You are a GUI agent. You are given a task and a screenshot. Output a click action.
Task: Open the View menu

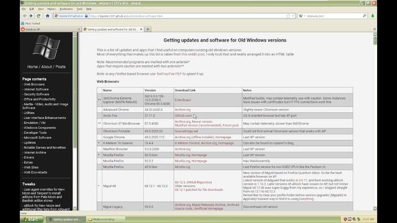pyautogui.click(x=40, y=9)
